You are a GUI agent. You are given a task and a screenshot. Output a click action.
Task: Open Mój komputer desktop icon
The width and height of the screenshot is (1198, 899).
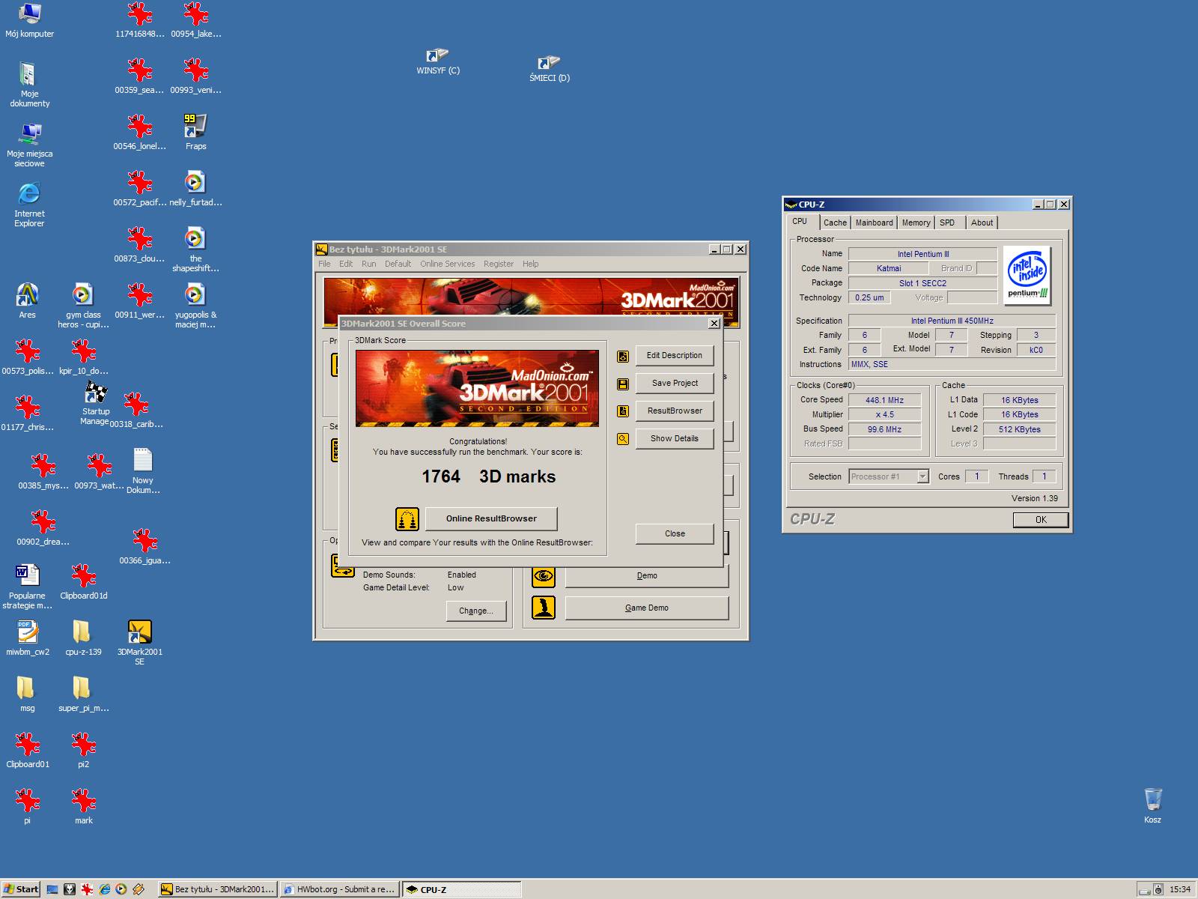29,20
